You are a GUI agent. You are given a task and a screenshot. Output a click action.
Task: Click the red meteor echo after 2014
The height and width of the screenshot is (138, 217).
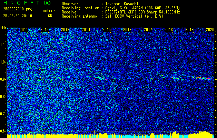pos(94,78)
